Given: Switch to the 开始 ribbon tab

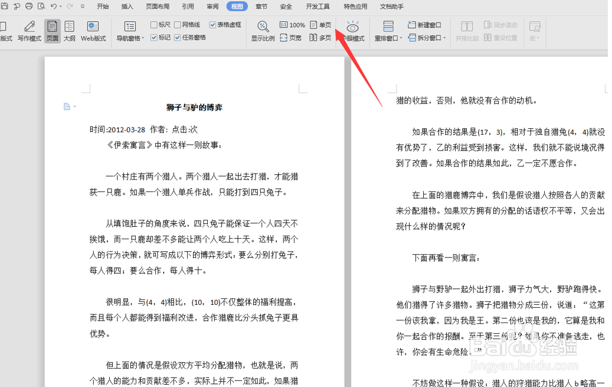Looking at the screenshot, I should coord(102,6).
